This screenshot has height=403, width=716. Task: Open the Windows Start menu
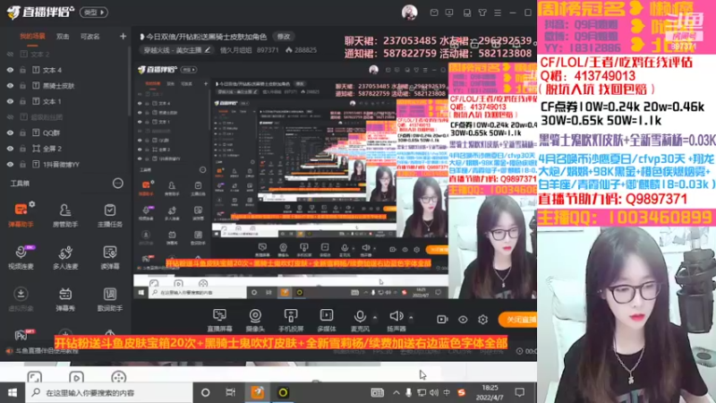pos(13,392)
